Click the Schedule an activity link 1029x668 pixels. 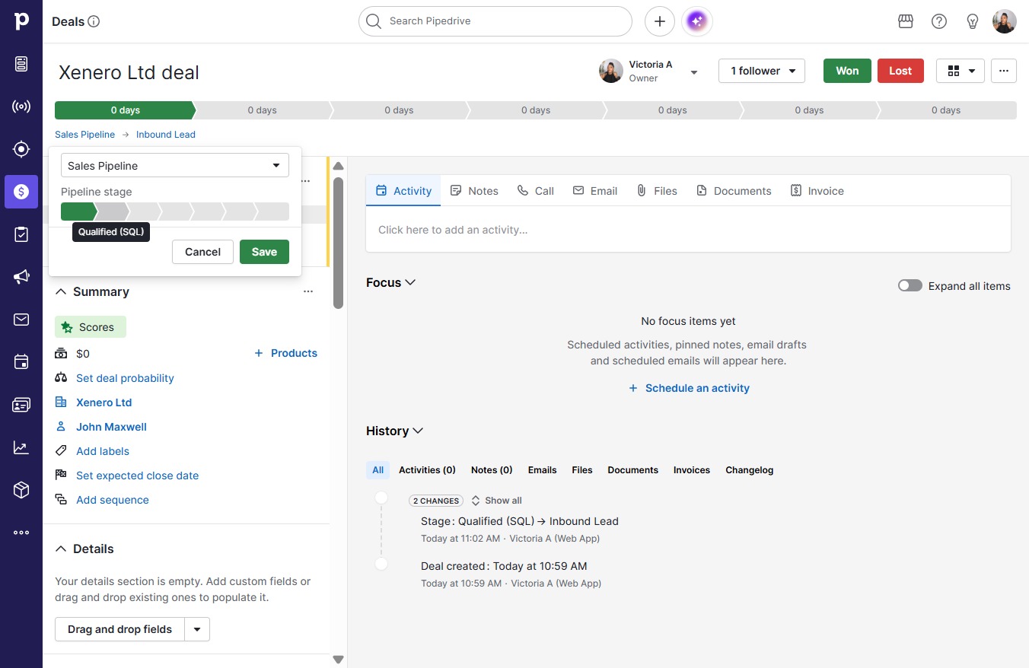click(x=689, y=388)
